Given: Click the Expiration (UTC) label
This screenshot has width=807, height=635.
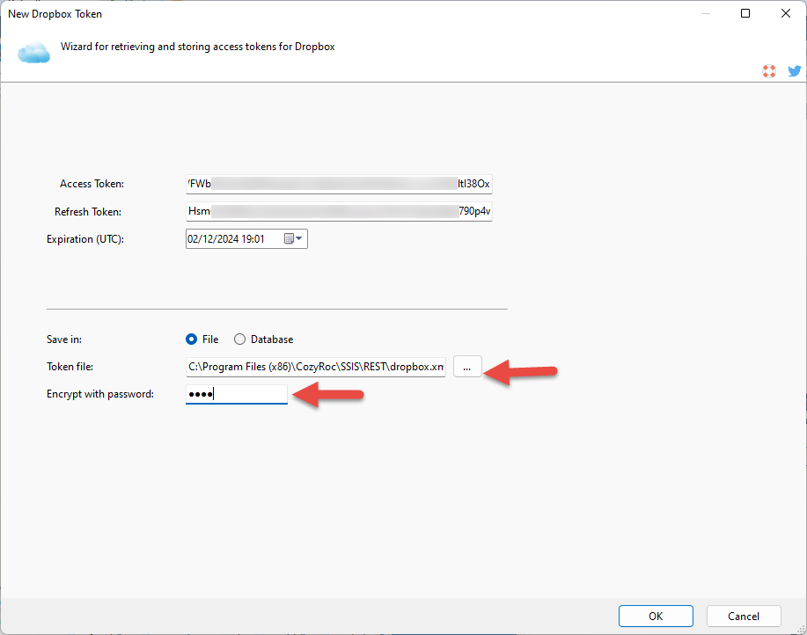Looking at the screenshot, I should point(85,239).
